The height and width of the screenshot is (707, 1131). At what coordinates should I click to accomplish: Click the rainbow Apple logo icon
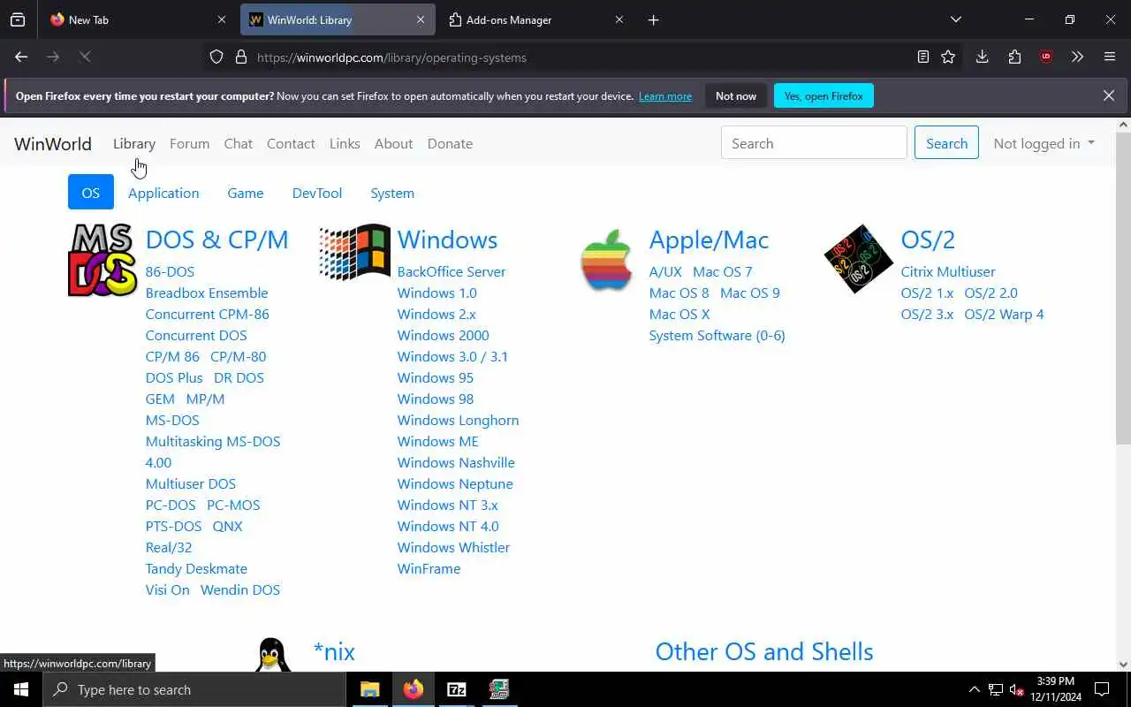(x=606, y=259)
